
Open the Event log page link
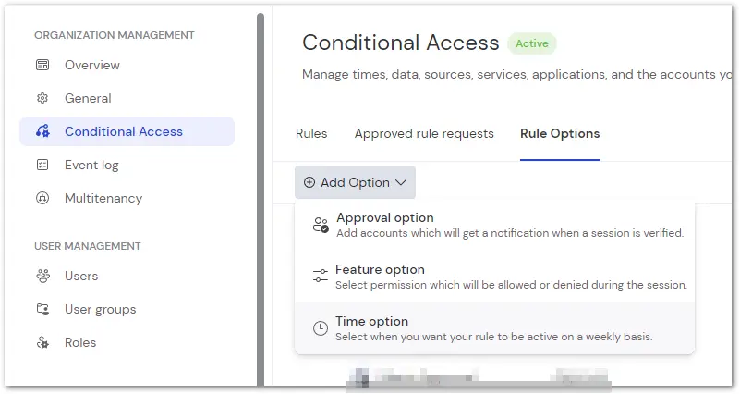(91, 165)
